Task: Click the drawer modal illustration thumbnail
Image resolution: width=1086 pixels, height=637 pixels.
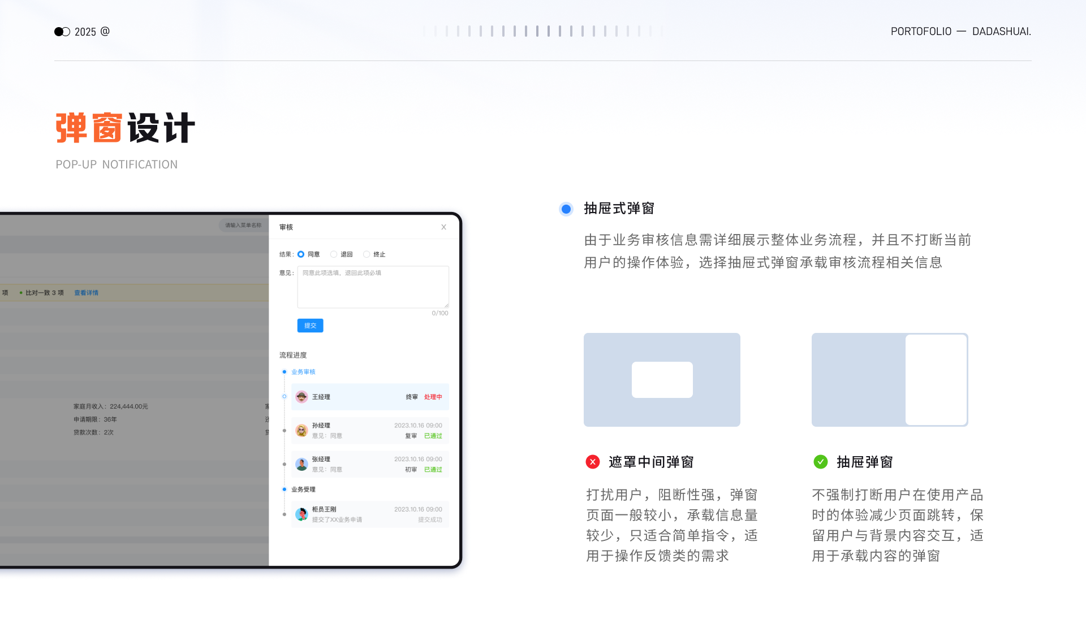Action: click(889, 380)
